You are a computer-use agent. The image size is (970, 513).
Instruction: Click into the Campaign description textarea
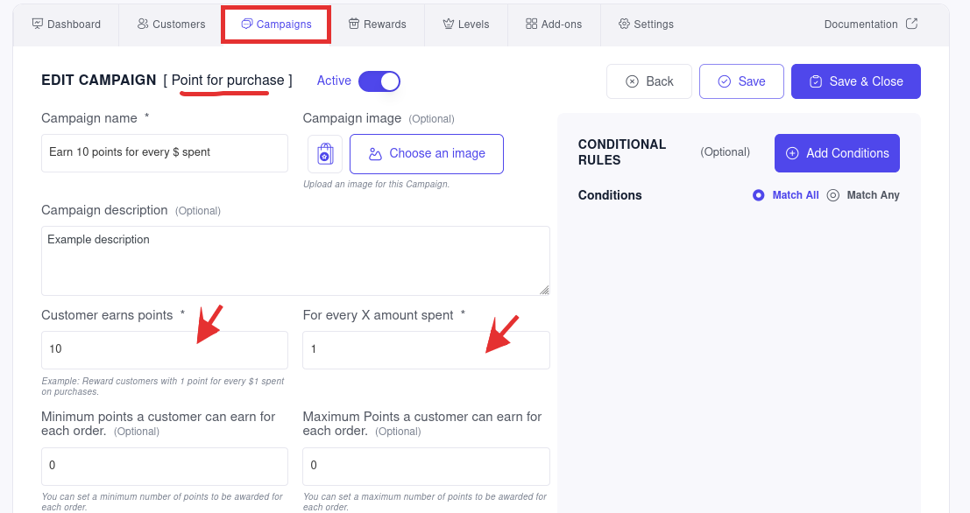[295, 260]
